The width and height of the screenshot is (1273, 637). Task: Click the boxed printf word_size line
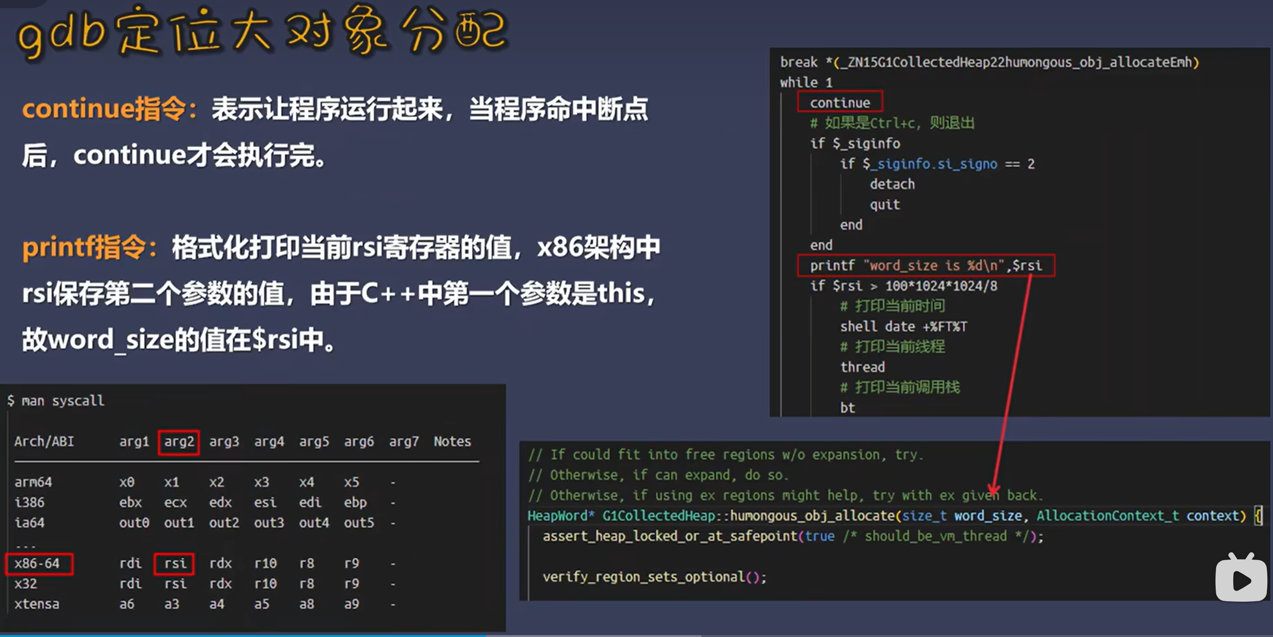pyautogui.click(x=925, y=265)
